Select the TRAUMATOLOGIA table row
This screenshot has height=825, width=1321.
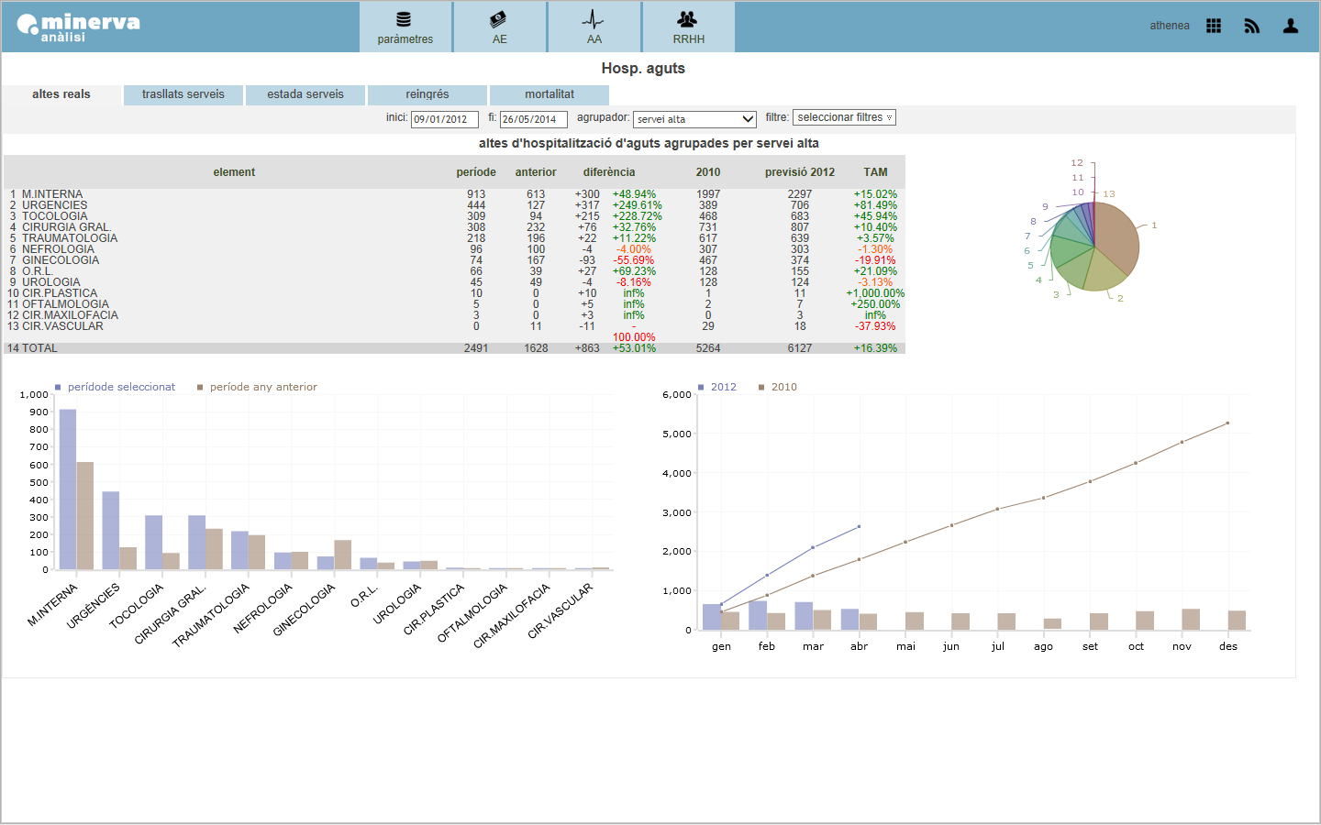point(454,238)
